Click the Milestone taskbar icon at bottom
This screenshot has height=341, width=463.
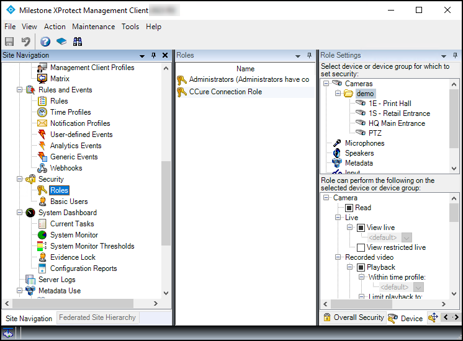(8, 334)
